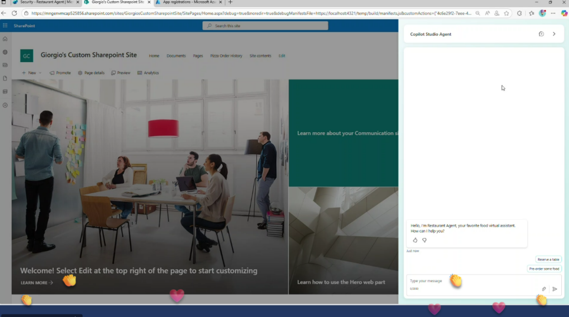Give thumbs down to Restaurant Agent greeting

click(424, 240)
